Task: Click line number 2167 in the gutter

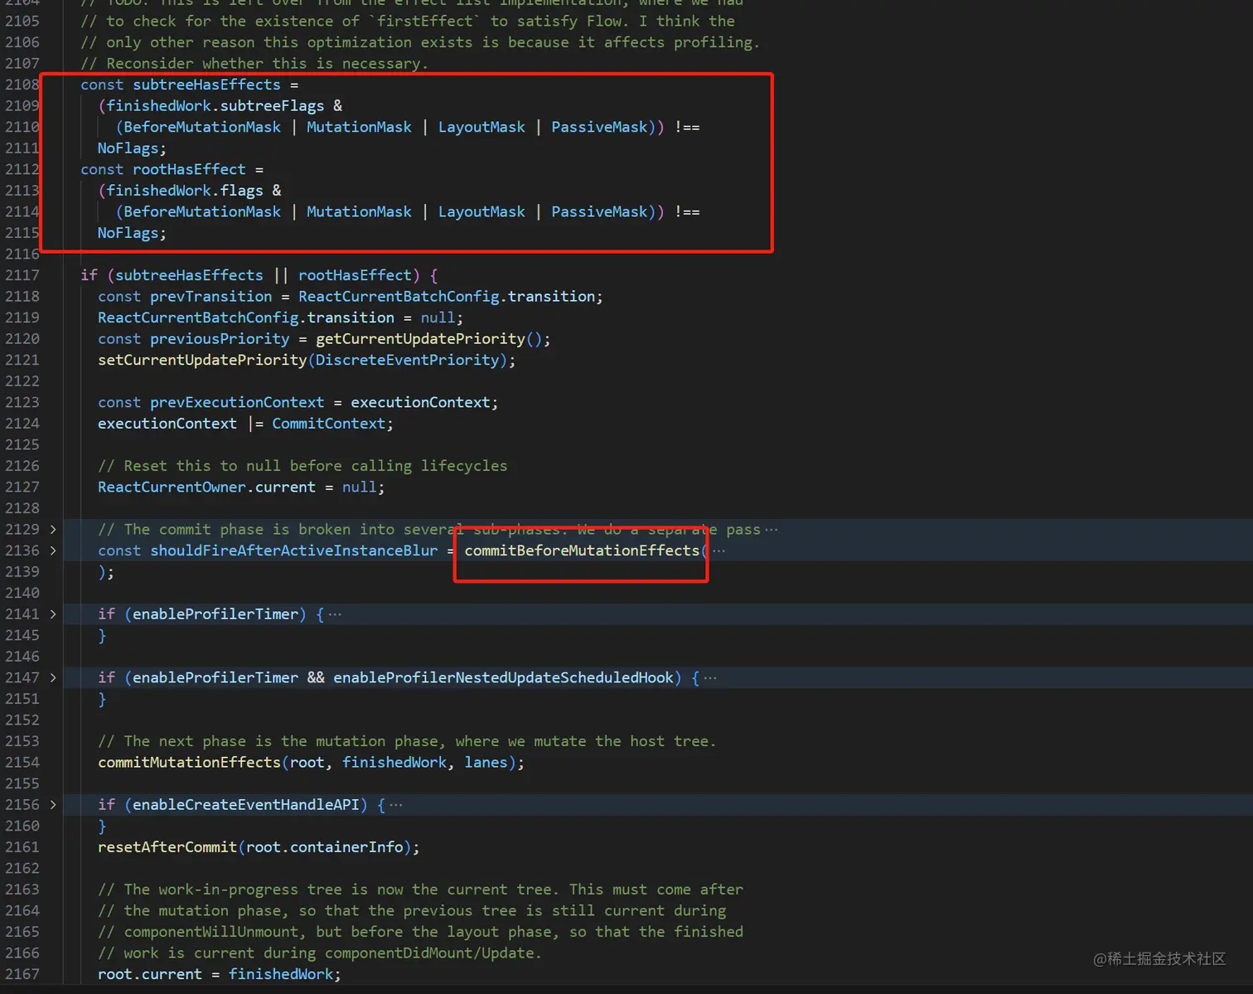Action: pyautogui.click(x=22, y=974)
